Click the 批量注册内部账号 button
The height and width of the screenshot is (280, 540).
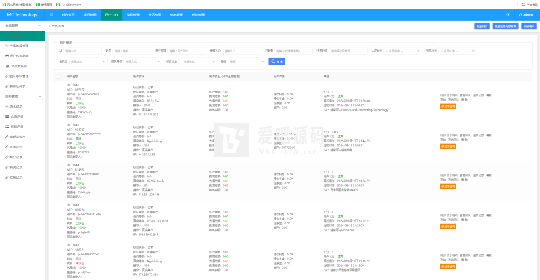click(505, 26)
